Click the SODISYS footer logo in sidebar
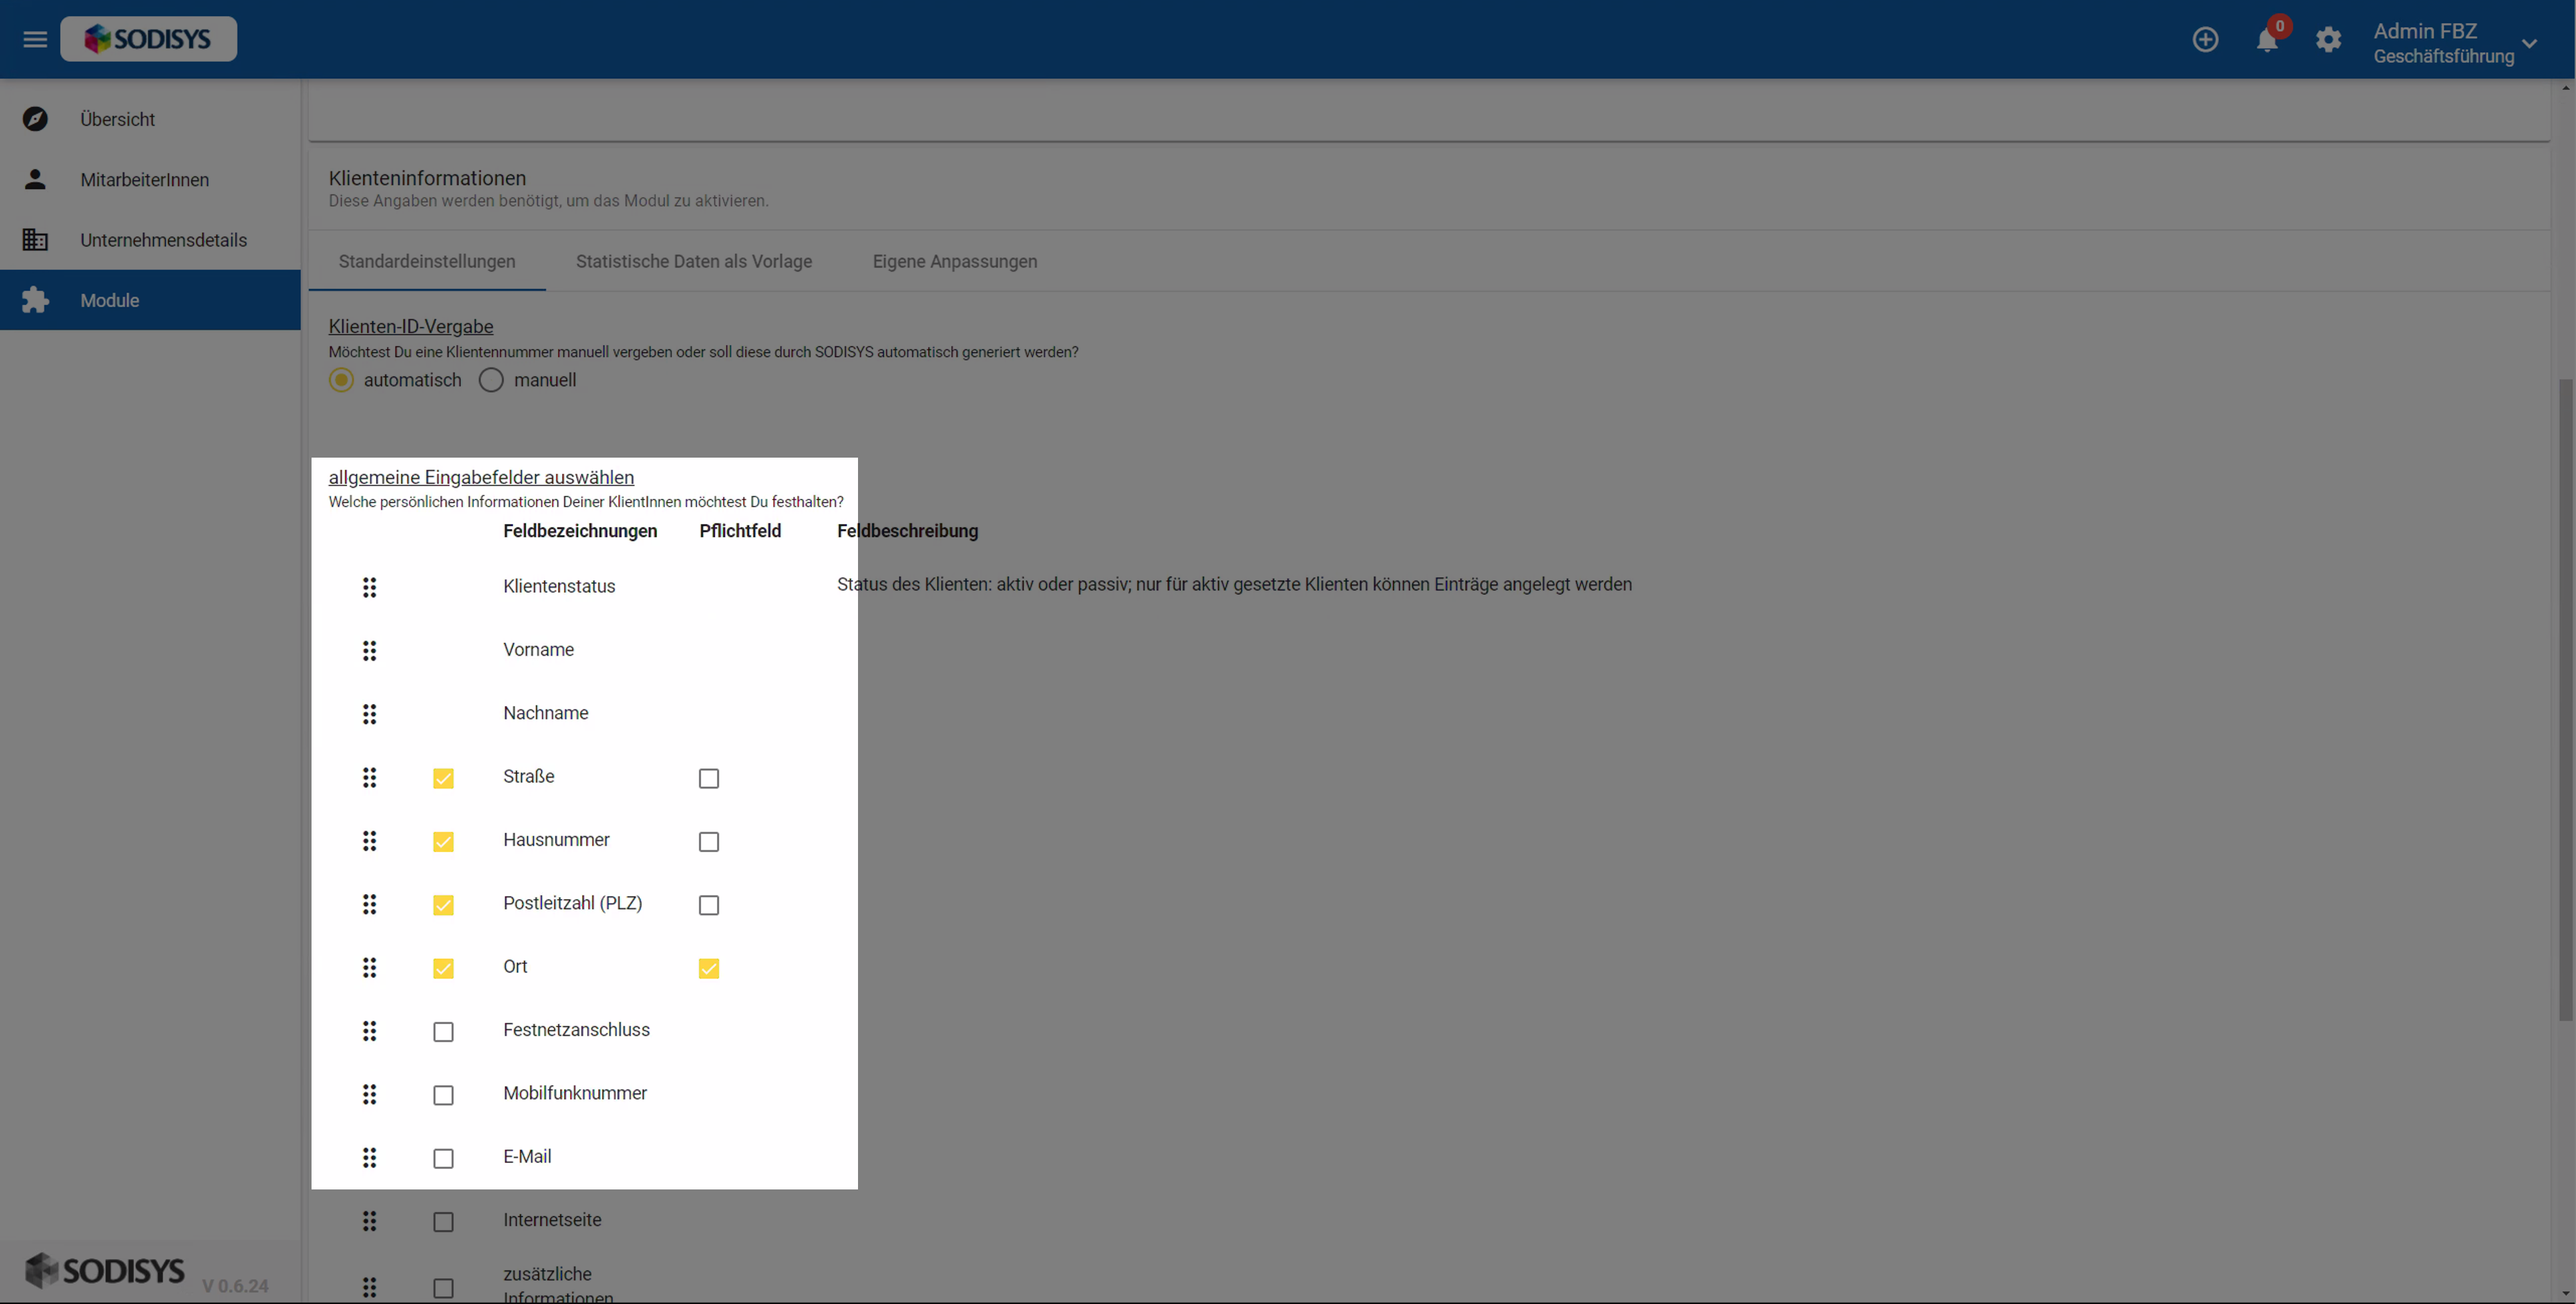Image resolution: width=2576 pixels, height=1304 pixels. tap(105, 1271)
